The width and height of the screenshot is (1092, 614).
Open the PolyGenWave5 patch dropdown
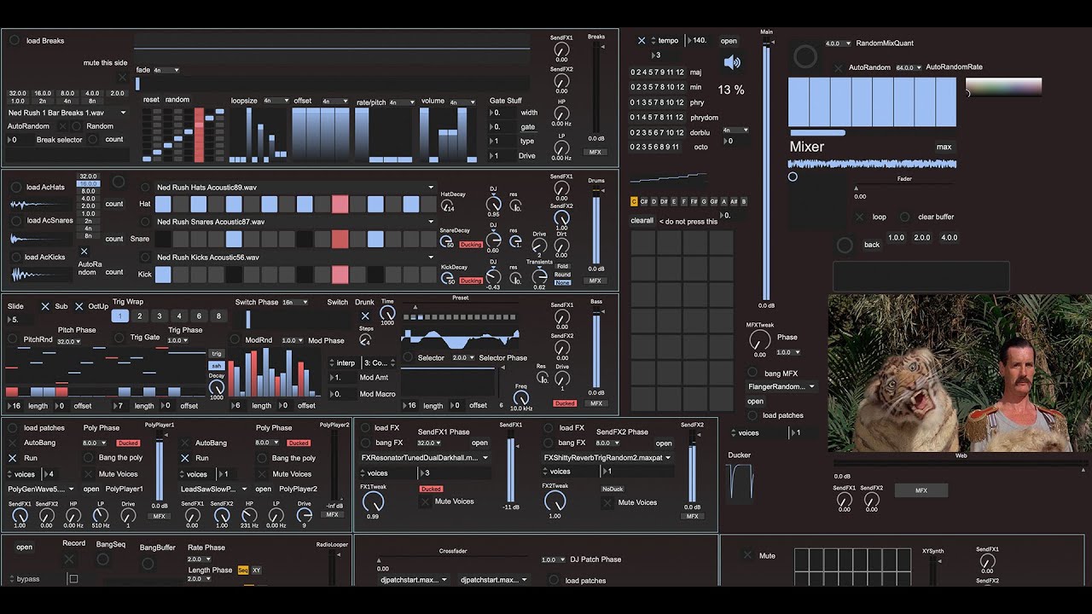tap(43, 489)
